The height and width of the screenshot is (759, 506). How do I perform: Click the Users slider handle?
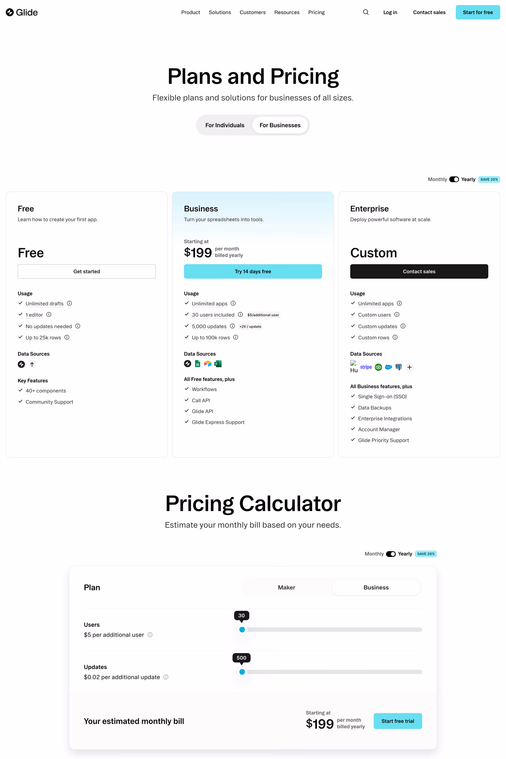pyautogui.click(x=242, y=630)
